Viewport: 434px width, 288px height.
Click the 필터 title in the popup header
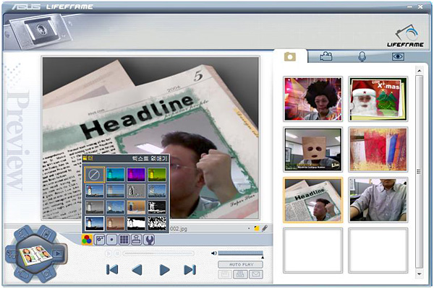coord(88,158)
